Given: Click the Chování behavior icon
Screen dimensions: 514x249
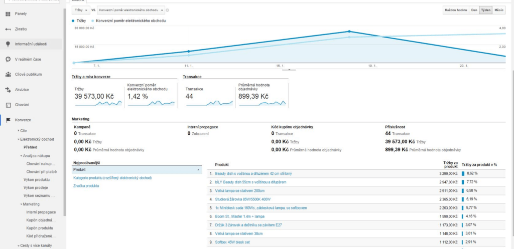Looking at the screenshot, I should (x=8, y=105).
